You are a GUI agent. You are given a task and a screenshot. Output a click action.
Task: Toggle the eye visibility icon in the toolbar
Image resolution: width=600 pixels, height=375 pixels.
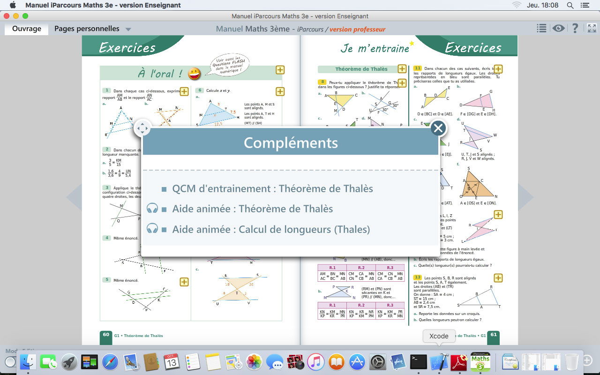558,29
